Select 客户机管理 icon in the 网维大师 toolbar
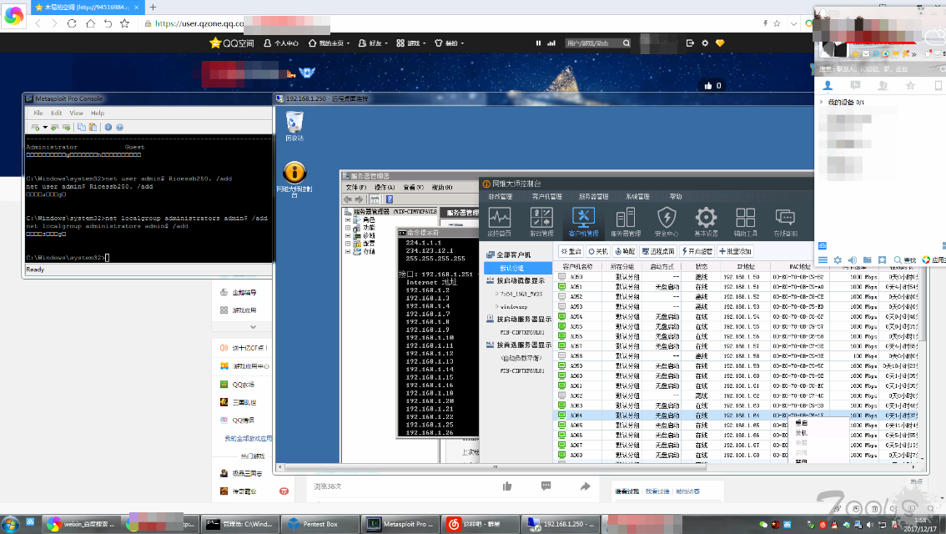 583,221
